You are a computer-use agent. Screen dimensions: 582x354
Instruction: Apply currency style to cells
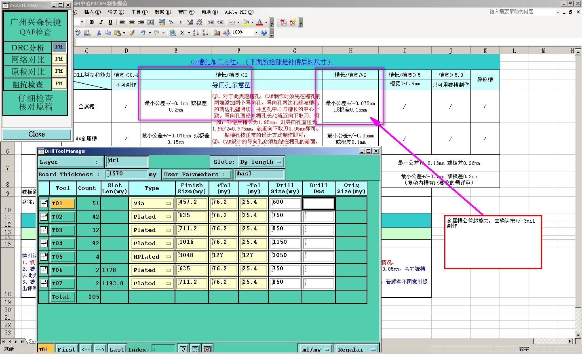162,22
